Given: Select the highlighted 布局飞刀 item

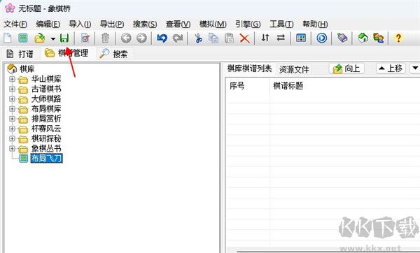Looking at the screenshot, I should pos(46,159).
